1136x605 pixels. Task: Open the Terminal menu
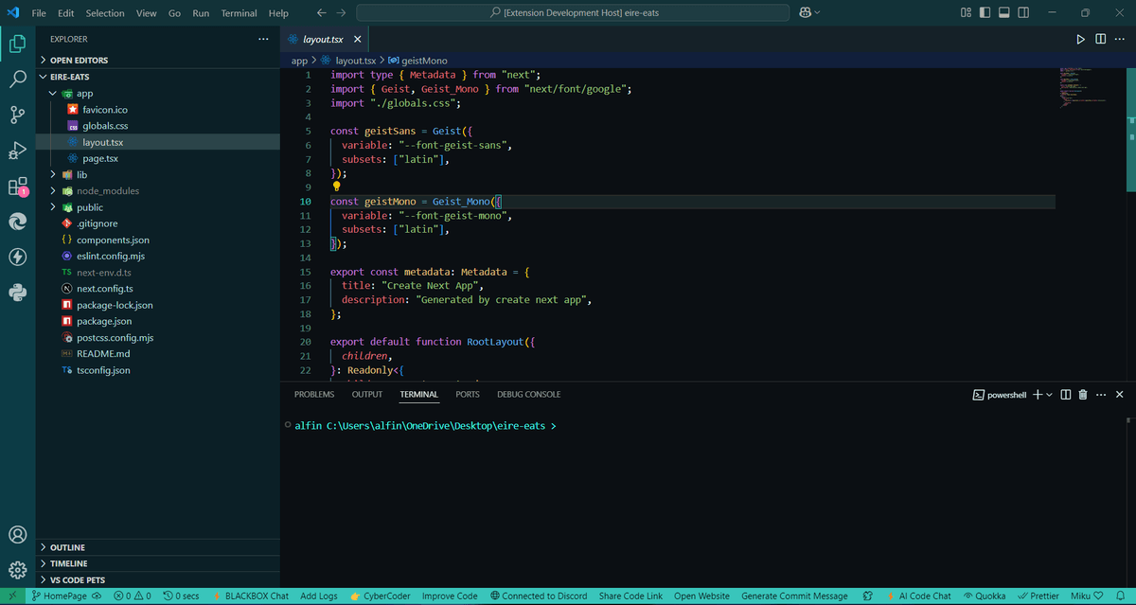tap(239, 13)
